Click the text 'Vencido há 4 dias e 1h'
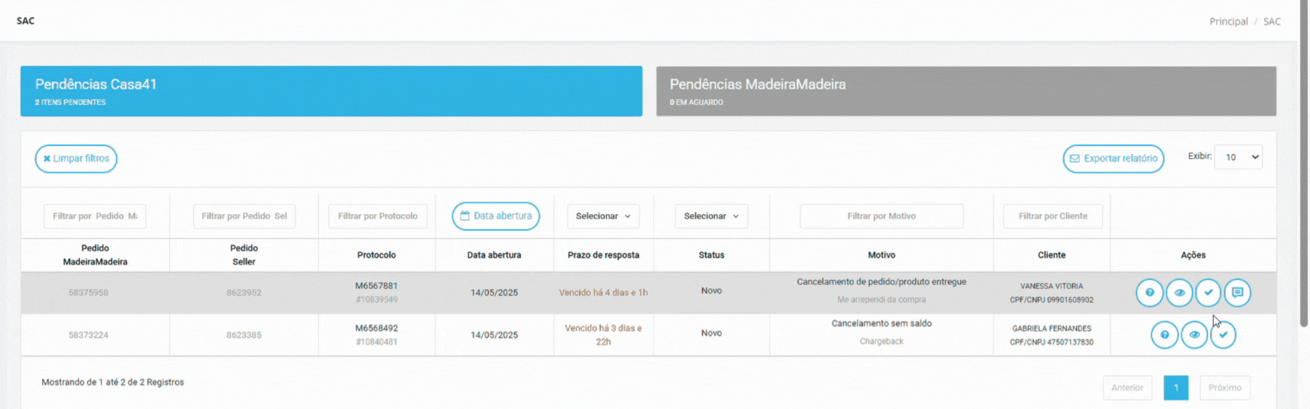This screenshot has height=409, width=1310. tap(603, 293)
